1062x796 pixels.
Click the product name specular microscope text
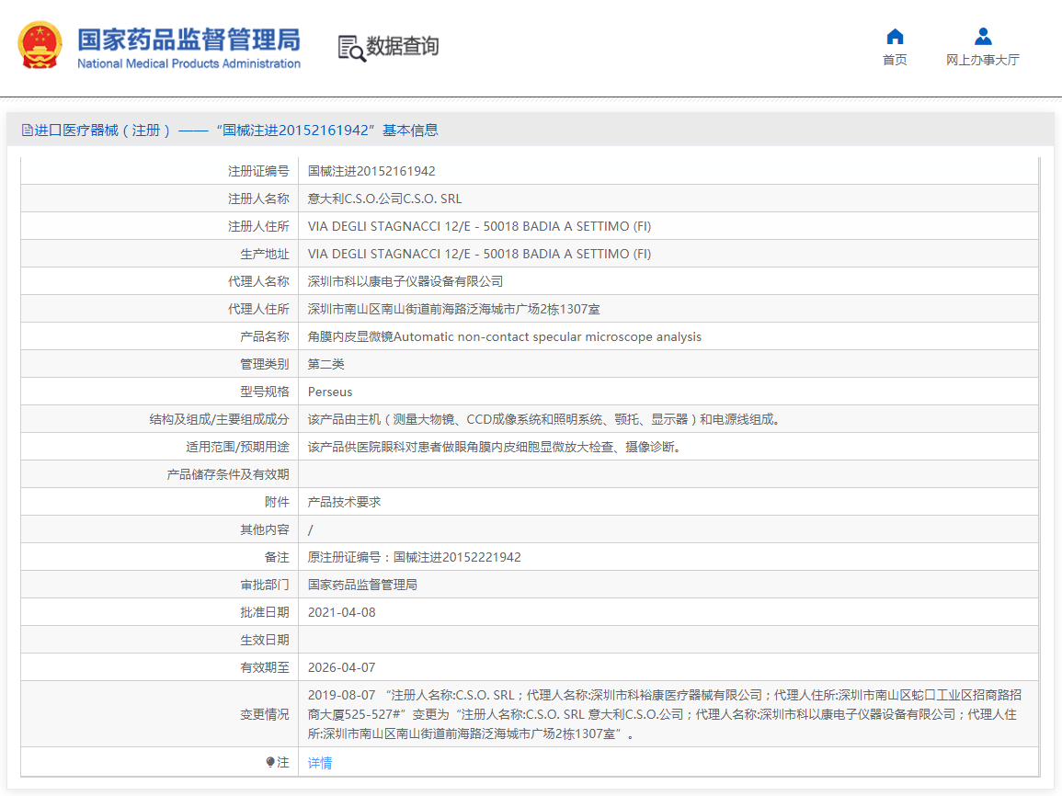coord(504,336)
